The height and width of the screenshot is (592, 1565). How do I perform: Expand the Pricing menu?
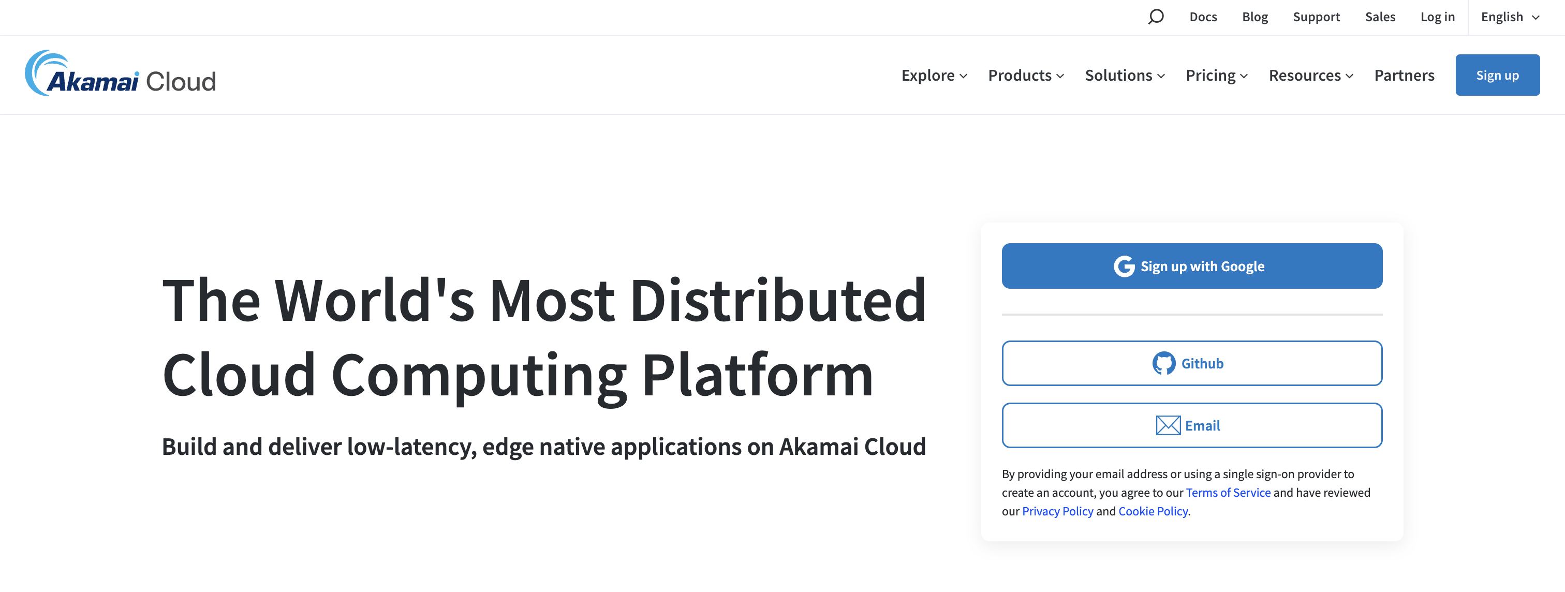coord(1216,75)
